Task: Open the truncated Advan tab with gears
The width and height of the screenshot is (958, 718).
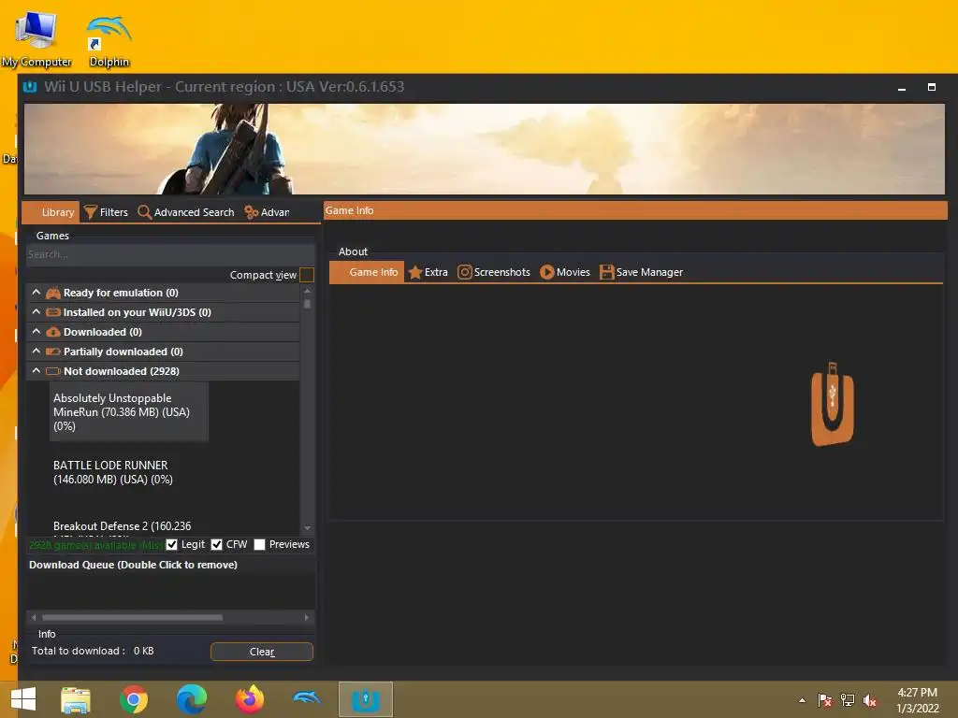Action: tap(267, 212)
